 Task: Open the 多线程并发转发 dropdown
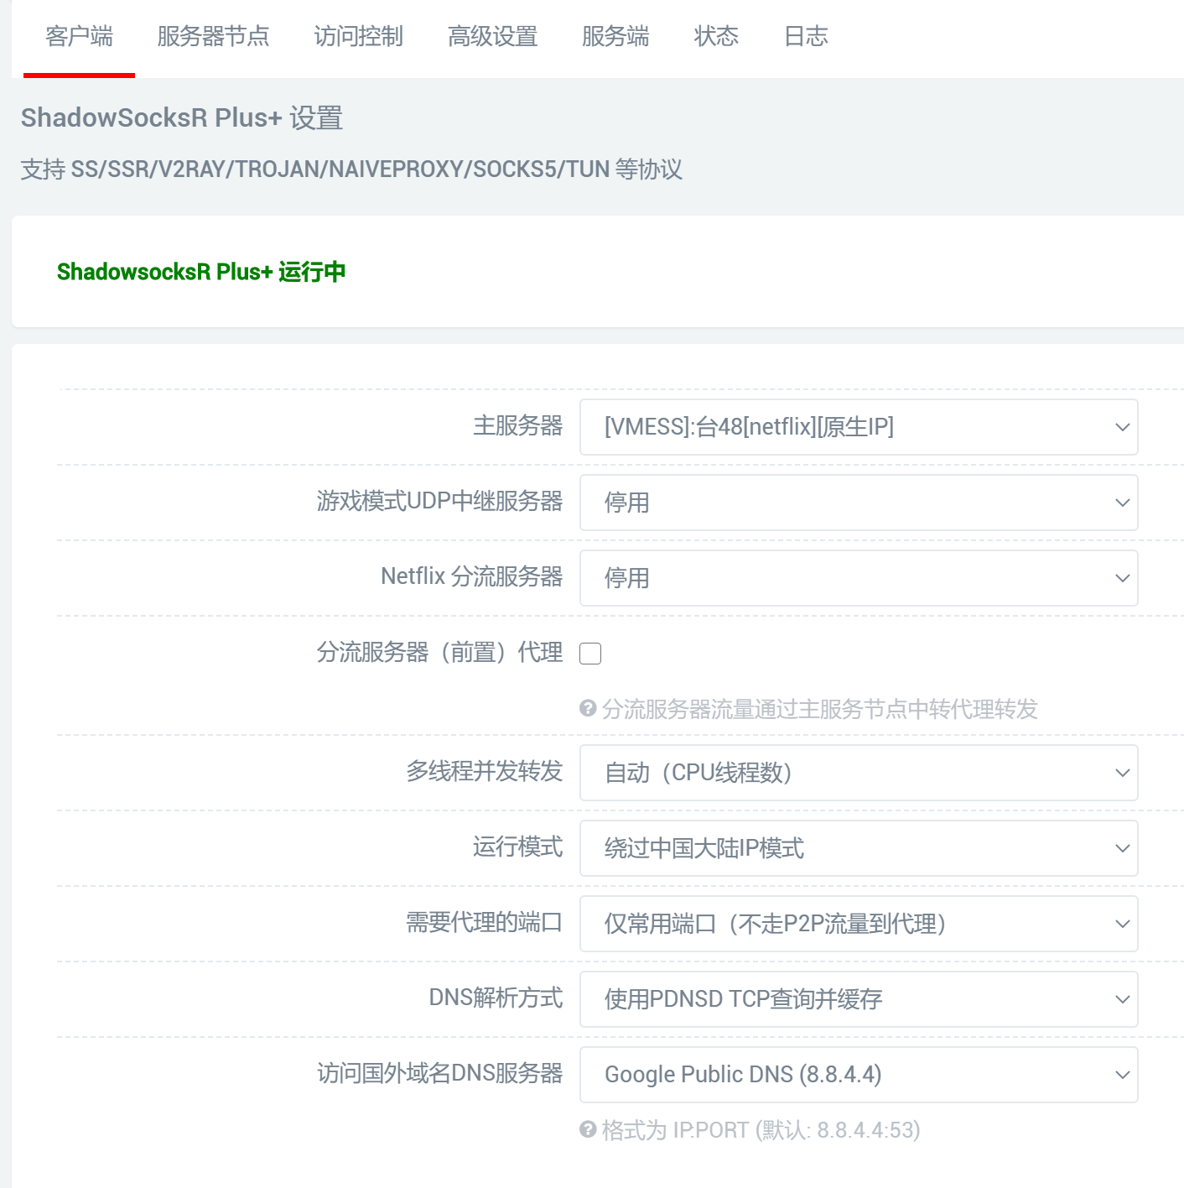click(x=859, y=773)
